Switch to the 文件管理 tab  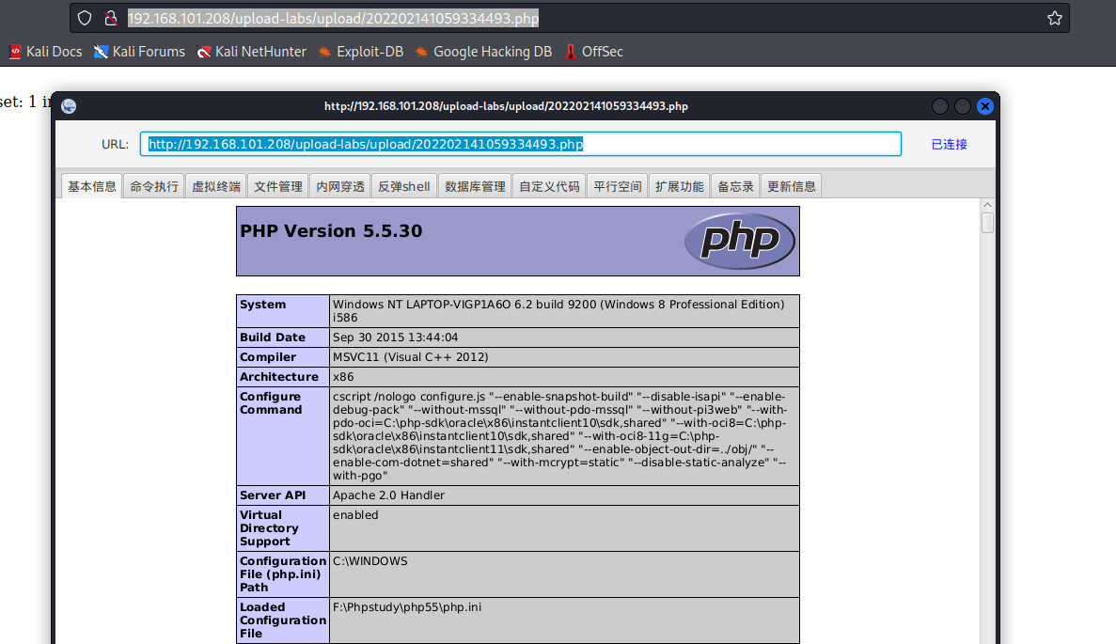[x=278, y=186]
